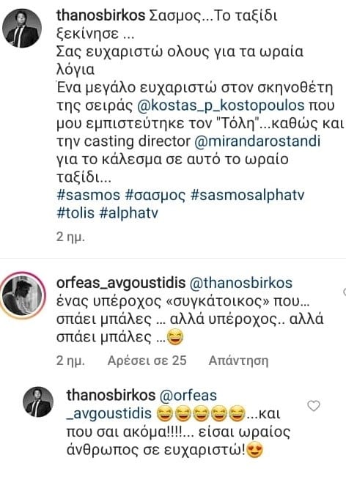Open the #alphatv hashtag
346x477 pixels.
coord(129,213)
